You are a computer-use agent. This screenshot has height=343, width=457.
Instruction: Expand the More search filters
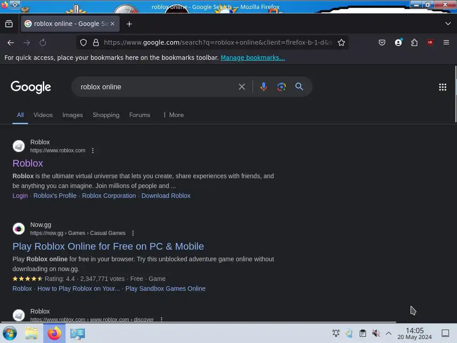173,115
